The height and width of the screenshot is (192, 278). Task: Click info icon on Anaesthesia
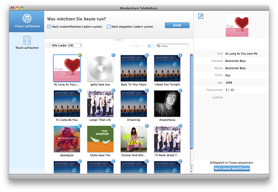point(180,90)
